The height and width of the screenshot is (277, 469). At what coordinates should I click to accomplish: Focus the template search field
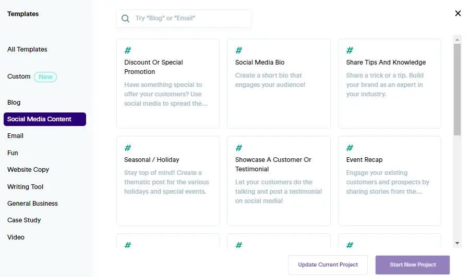point(184,19)
